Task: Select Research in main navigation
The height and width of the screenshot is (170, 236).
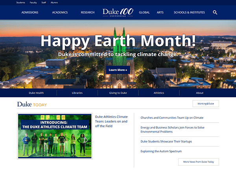Action: (x=88, y=13)
